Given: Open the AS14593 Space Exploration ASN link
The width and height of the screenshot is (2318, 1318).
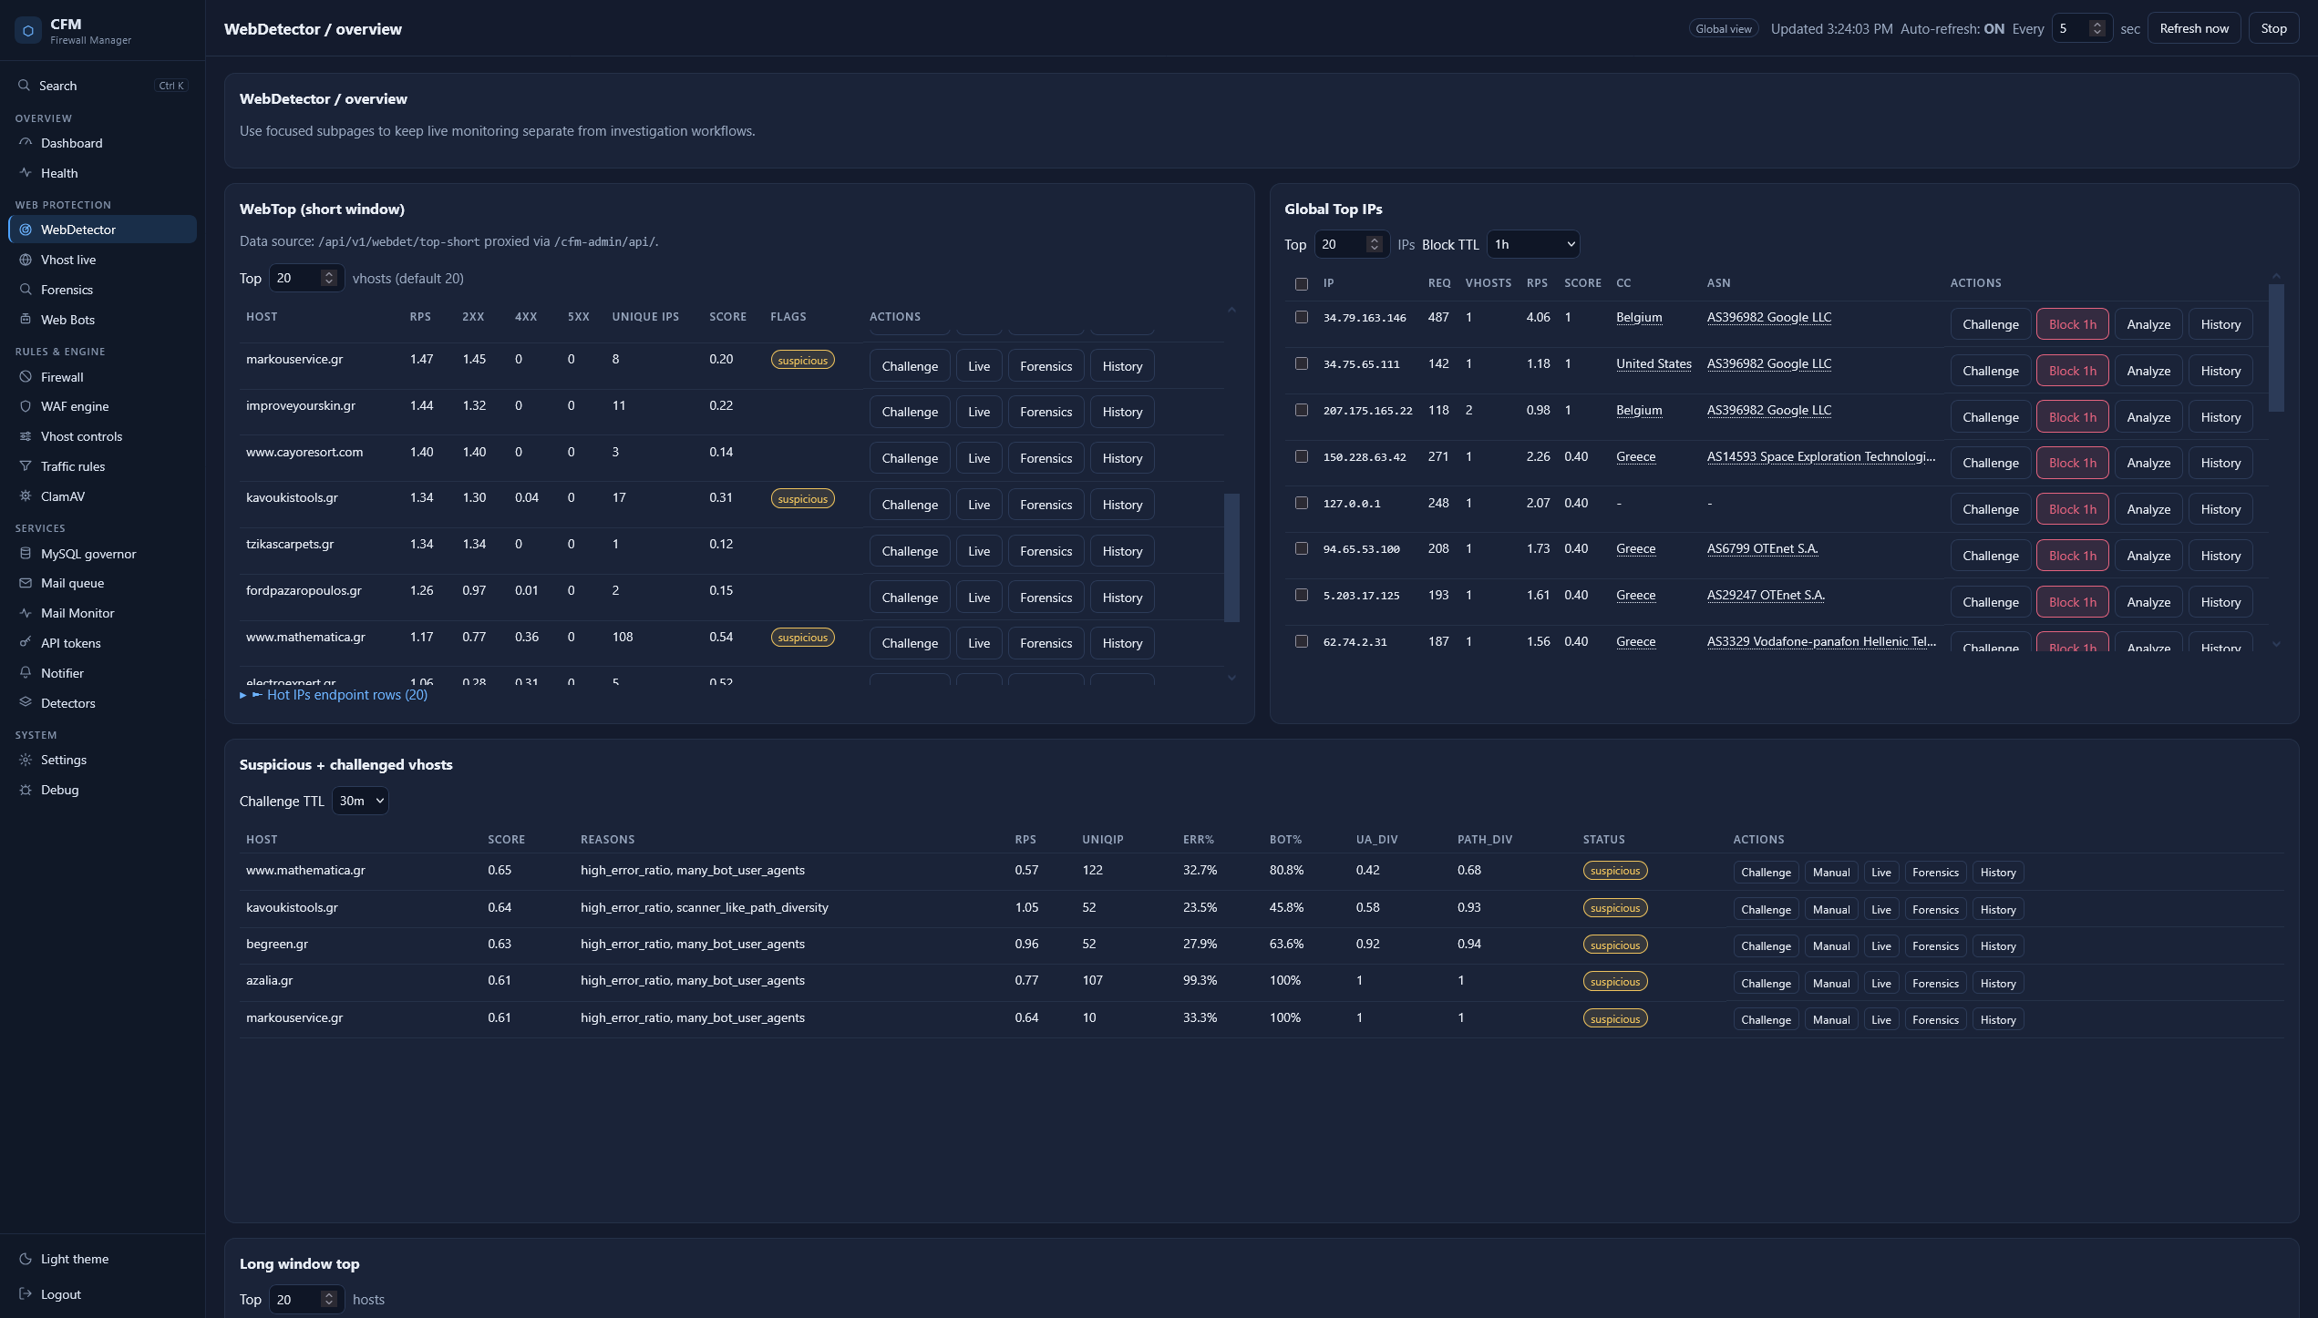Looking at the screenshot, I should point(1821,456).
